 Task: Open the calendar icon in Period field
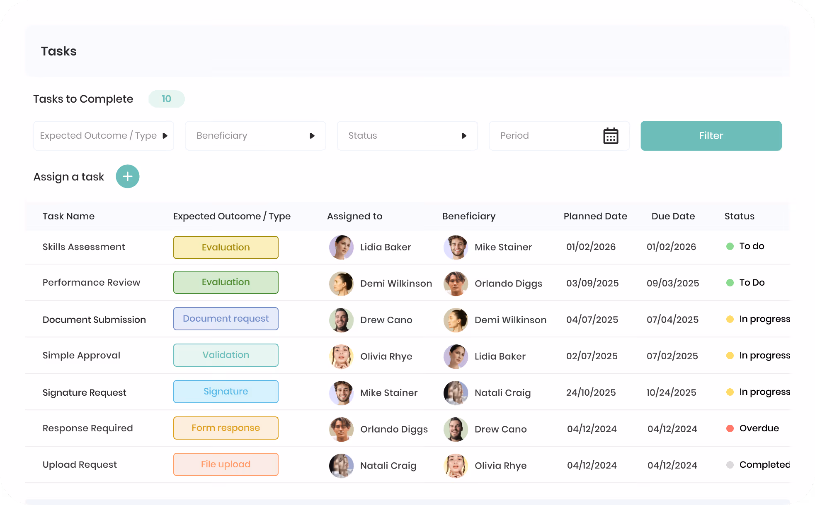point(611,136)
